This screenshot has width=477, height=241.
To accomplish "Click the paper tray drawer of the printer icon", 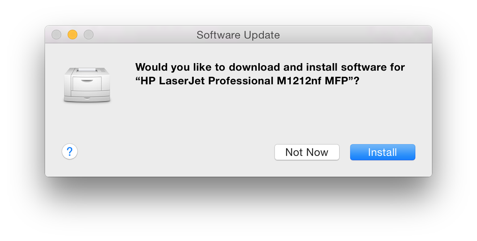I will click(87, 83).
